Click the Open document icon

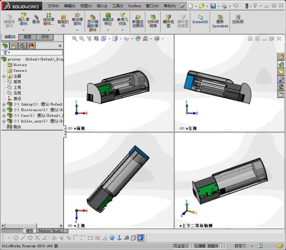pos(202,6)
